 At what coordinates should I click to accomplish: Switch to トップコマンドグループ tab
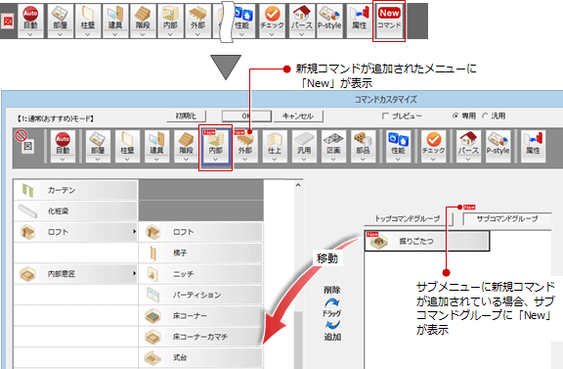pyautogui.click(x=408, y=218)
